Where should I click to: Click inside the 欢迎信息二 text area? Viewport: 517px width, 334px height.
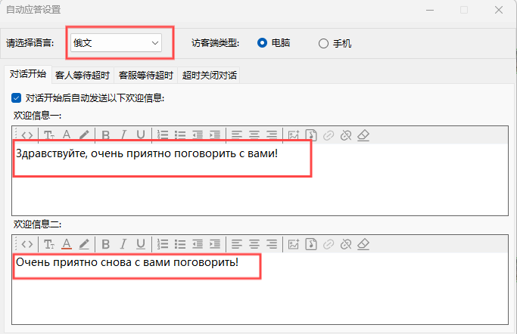click(257, 295)
